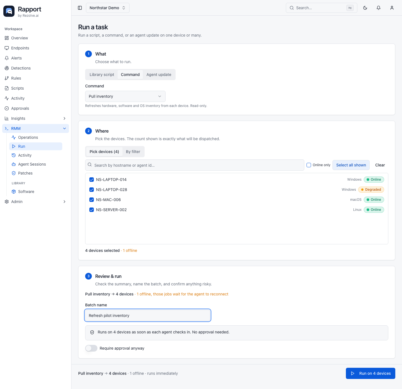This screenshot has width=402, height=389.
Task: Enable the Online only checkbox
Action: click(x=309, y=165)
